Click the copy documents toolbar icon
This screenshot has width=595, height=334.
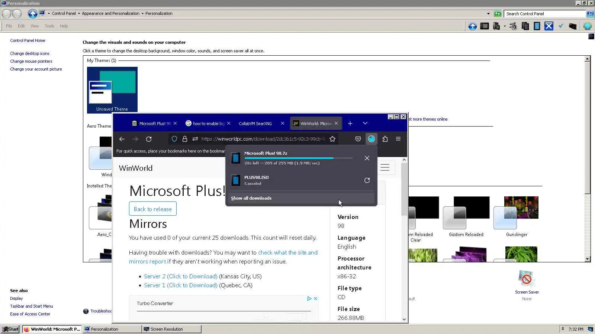[525, 26]
